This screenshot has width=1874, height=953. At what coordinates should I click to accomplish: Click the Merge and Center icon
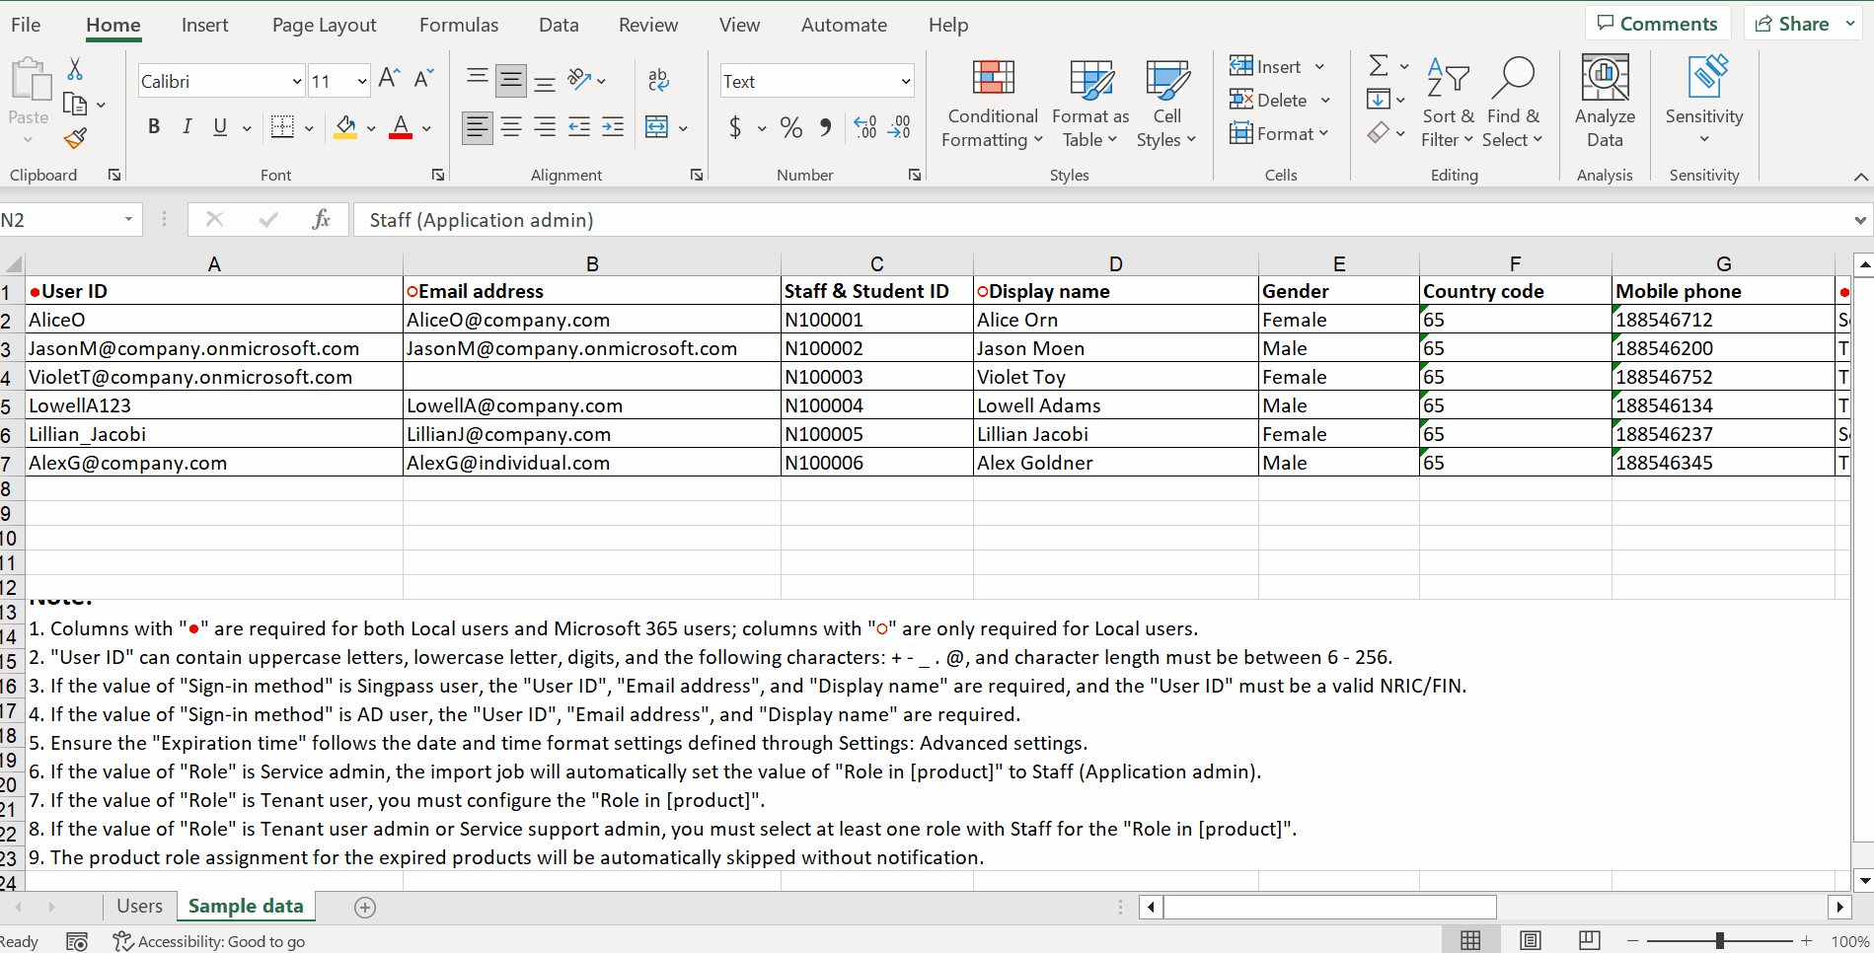pos(656,127)
